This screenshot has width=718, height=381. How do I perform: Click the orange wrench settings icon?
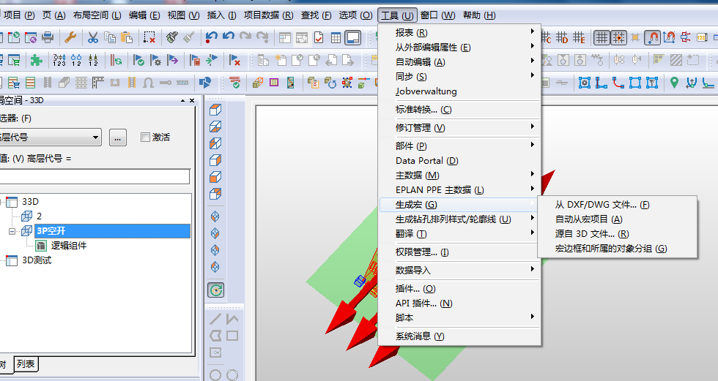(70, 38)
